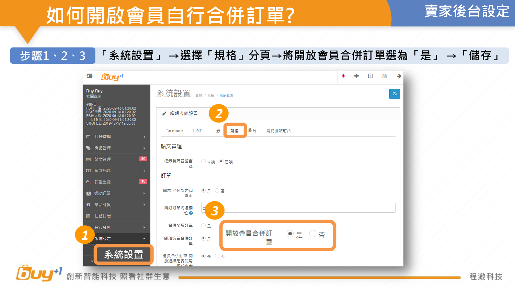515x289 pixels.
Task: Select 否 for 顯示已付款通知頁面
Action: coord(217,191)
